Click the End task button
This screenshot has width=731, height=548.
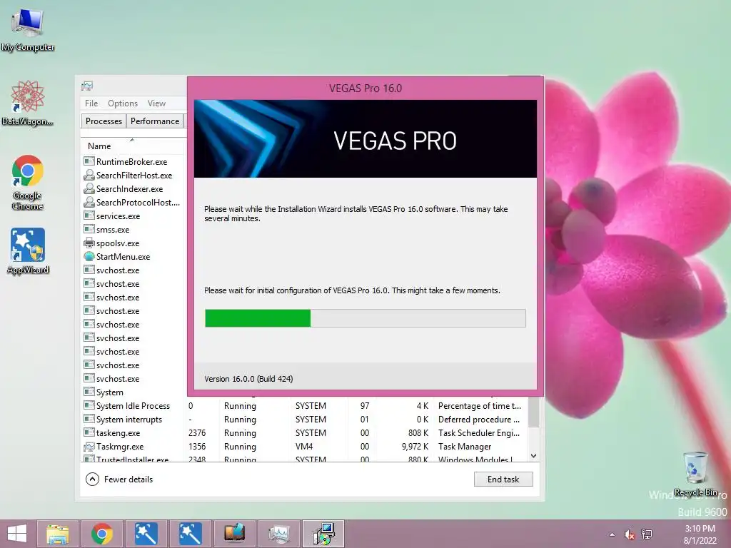[x=503, y=479]
